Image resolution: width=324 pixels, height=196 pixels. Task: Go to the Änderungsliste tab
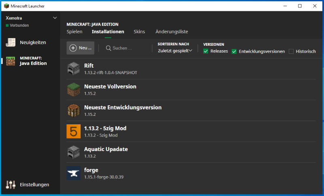click(172, 32)
